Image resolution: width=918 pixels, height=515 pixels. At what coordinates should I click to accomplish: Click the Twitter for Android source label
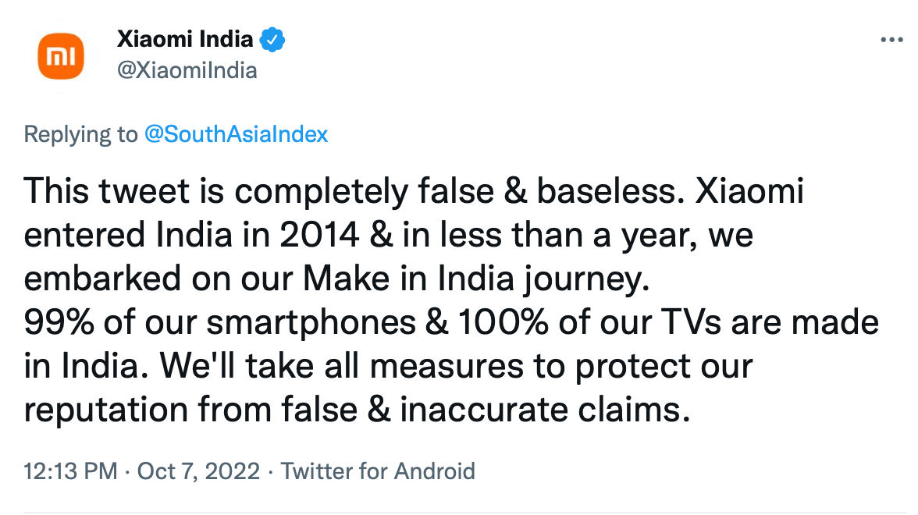378,471
